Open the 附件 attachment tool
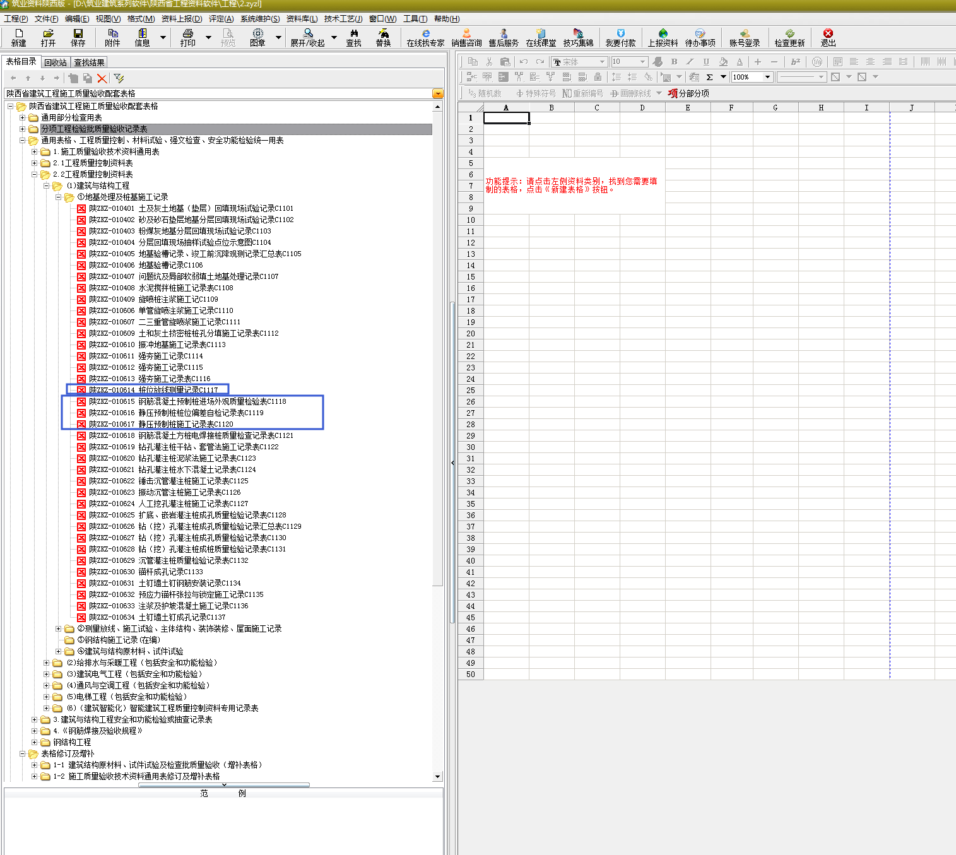 pos(113,38)
